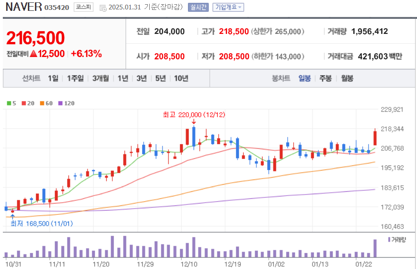
Task: Click the 160,463 price axis label
Action: point(392,227)
